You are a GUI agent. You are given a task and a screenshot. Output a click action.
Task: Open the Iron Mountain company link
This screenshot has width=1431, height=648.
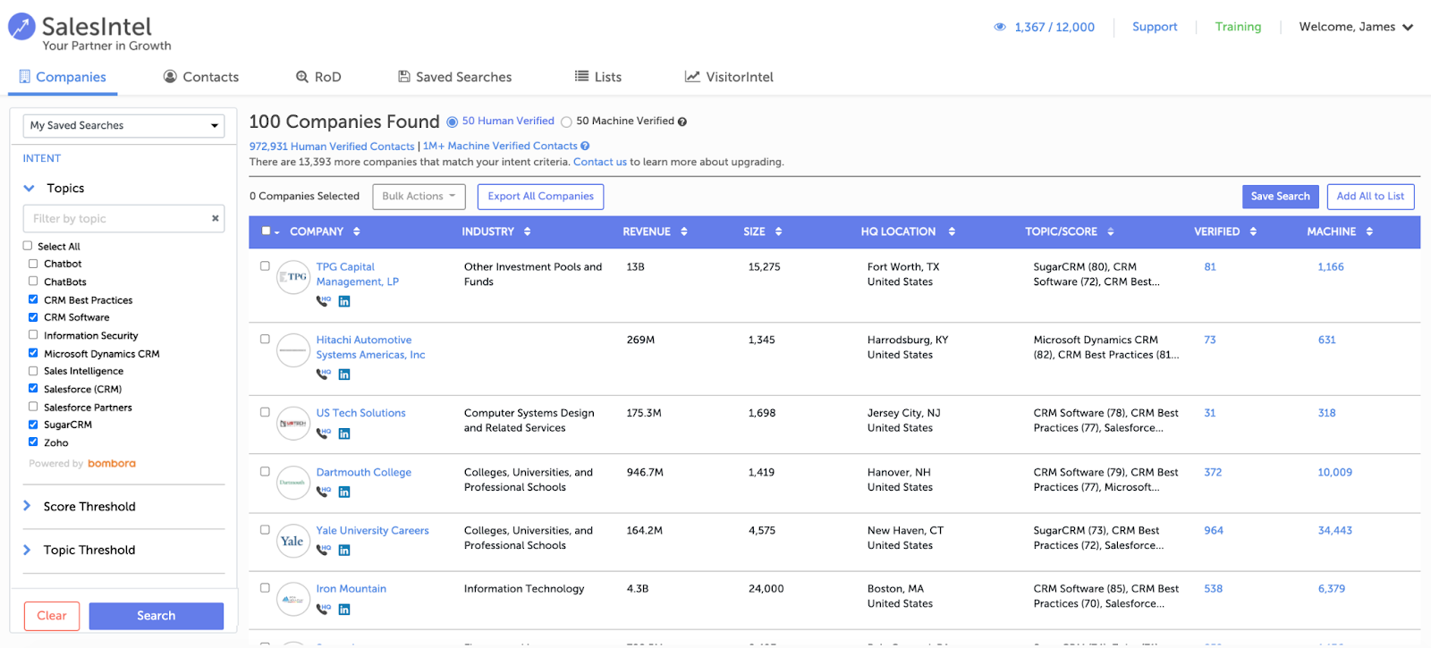pos(351,589)
